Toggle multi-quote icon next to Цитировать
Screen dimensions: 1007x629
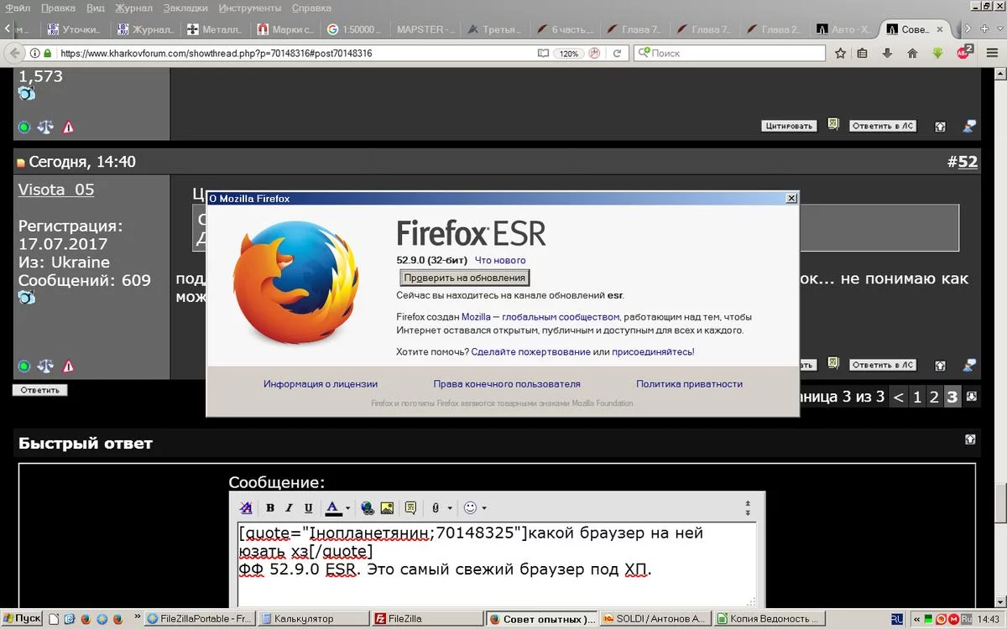tap(833, 124)
